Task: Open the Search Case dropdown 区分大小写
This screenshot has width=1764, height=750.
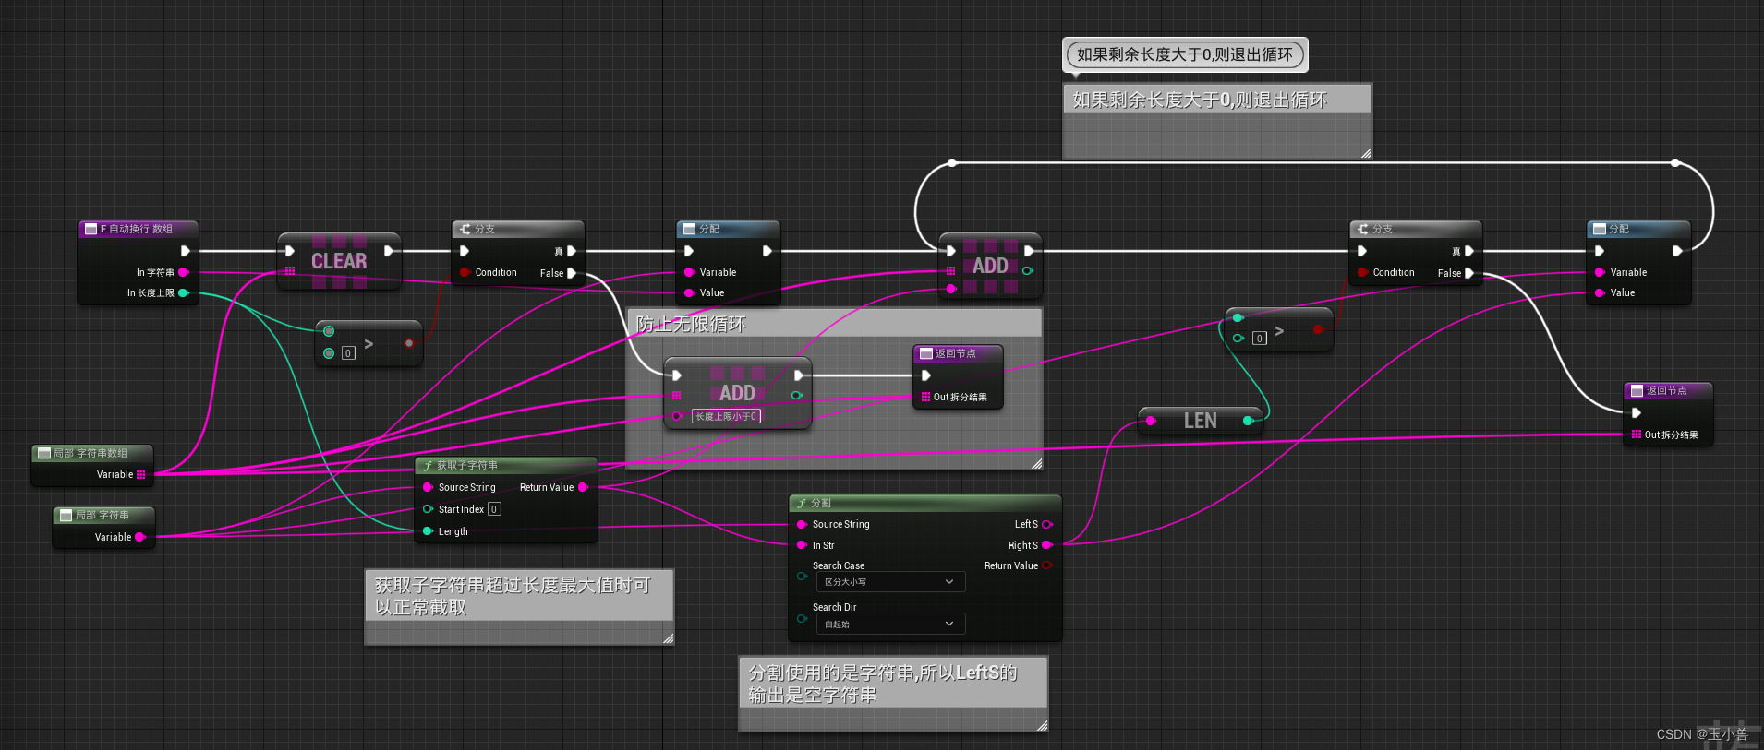Action: point(890,582)
